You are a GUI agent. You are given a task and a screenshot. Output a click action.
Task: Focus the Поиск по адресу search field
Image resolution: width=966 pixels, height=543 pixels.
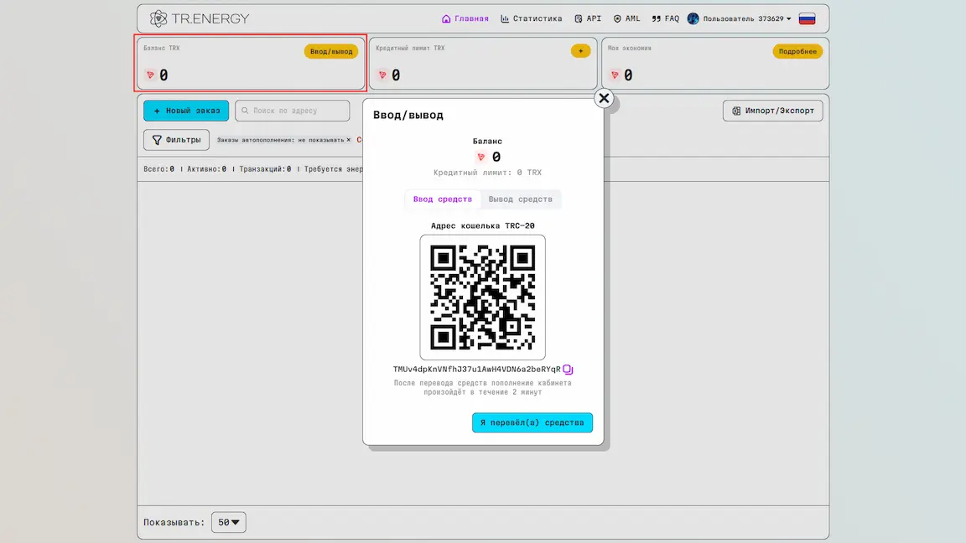[292, 111]
